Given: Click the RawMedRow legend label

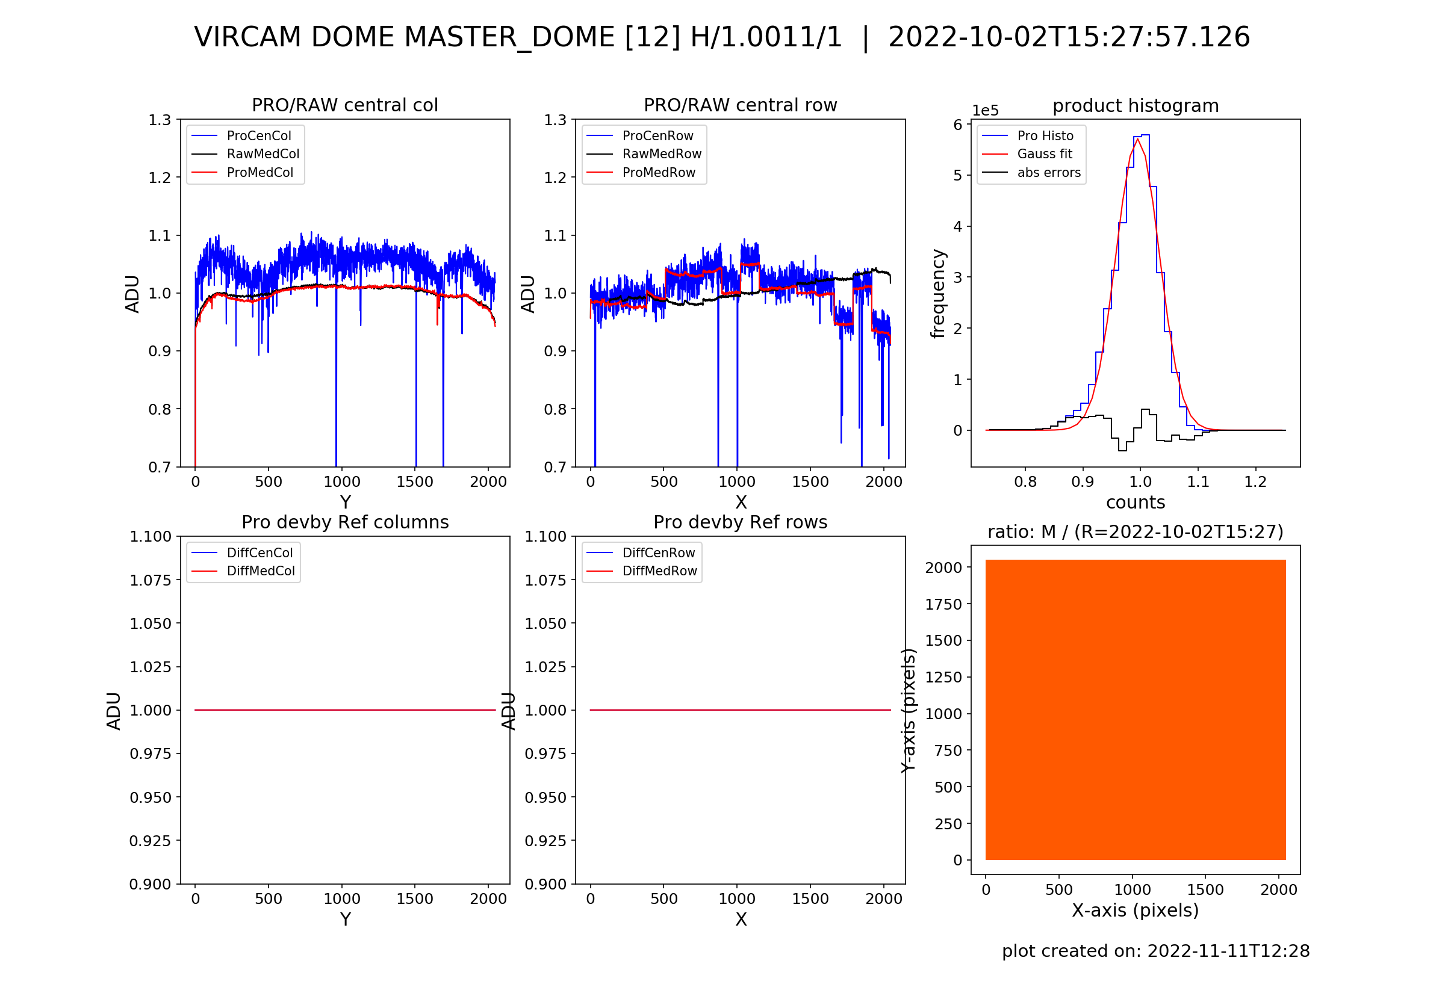Looking at the screenshot, I should (662, 153).
